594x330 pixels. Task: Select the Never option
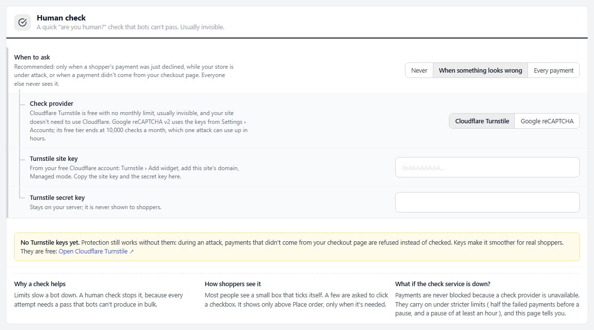pos(419,70)
